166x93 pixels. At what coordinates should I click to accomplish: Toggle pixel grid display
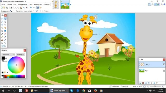click(38, 7)
